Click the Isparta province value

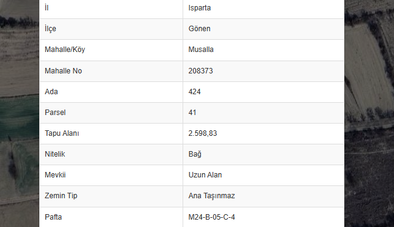pos(200,8)
